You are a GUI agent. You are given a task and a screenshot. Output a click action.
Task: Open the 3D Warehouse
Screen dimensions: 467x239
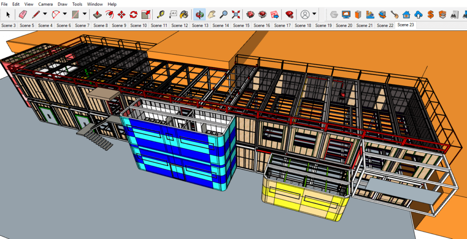coord(251,14)
